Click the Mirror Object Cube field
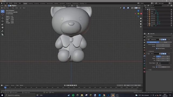This screenshot has width=173, height=97. (163, 63)
